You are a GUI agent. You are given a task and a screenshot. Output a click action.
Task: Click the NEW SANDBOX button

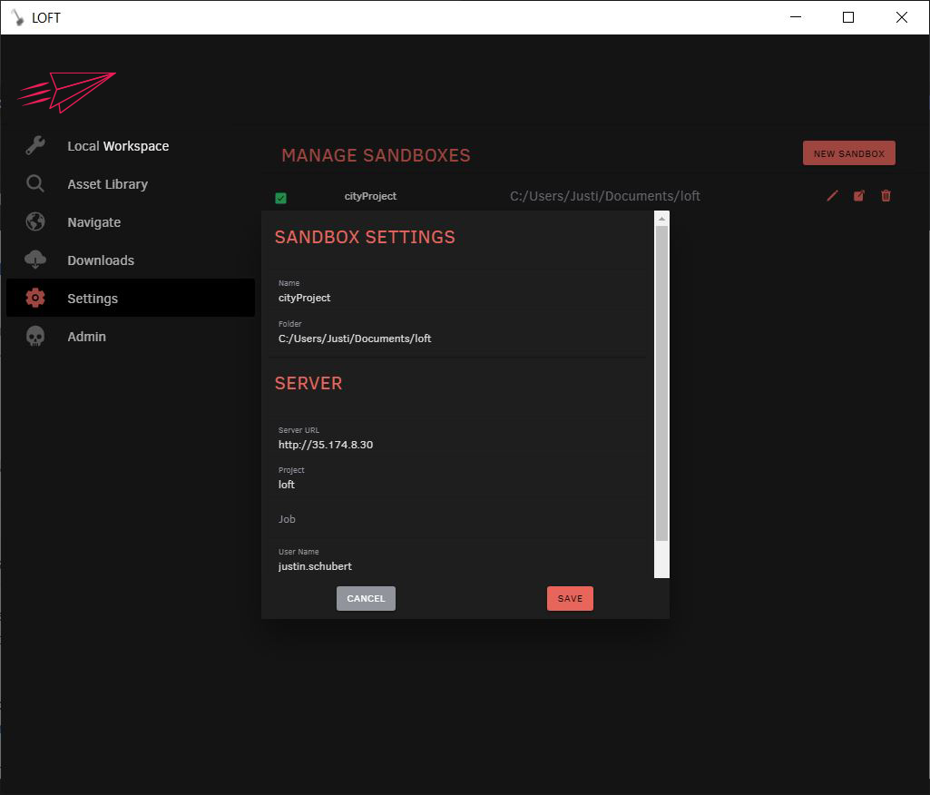pos(848,152)
